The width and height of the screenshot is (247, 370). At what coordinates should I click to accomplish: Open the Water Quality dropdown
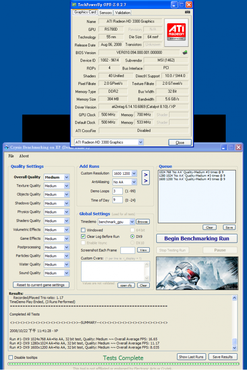[x=67, y=264]
